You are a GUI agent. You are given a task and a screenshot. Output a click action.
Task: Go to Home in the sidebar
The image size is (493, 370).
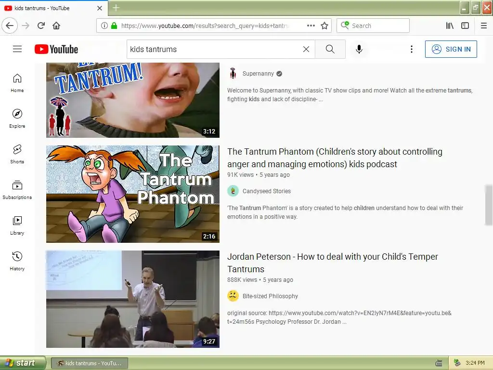coord(17,83)
